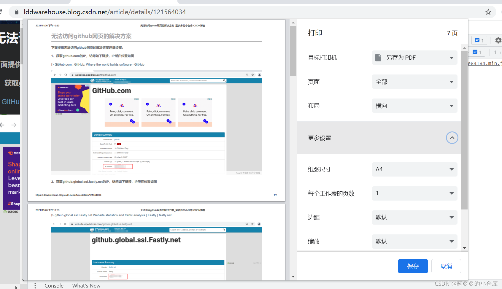Switch to the What's New tab
Viewport: 502px width, 289px height.
coord(86,285)
